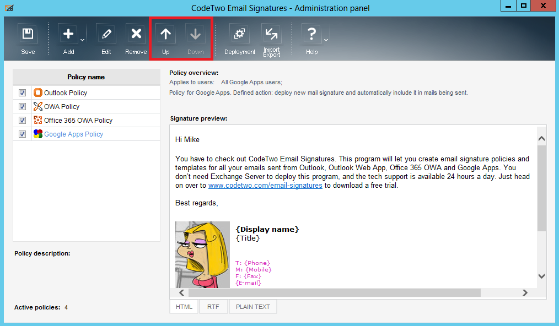Select the Office 365 OWA Policy text
Screen dimensions: 559x326
coord(78,121)
